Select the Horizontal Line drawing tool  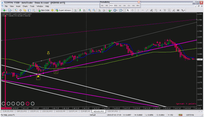click(x=143, y=10)
